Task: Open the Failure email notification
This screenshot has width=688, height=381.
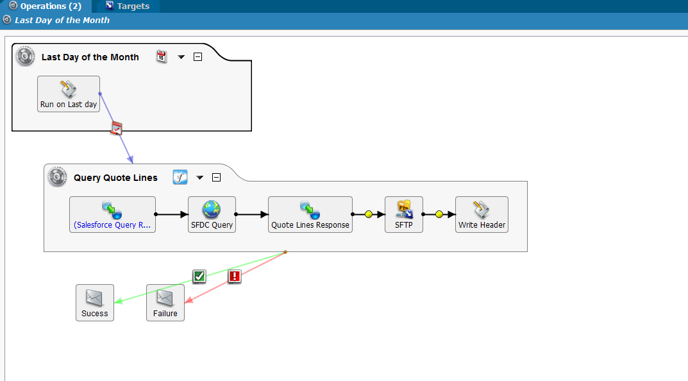Action: [165, 298]
